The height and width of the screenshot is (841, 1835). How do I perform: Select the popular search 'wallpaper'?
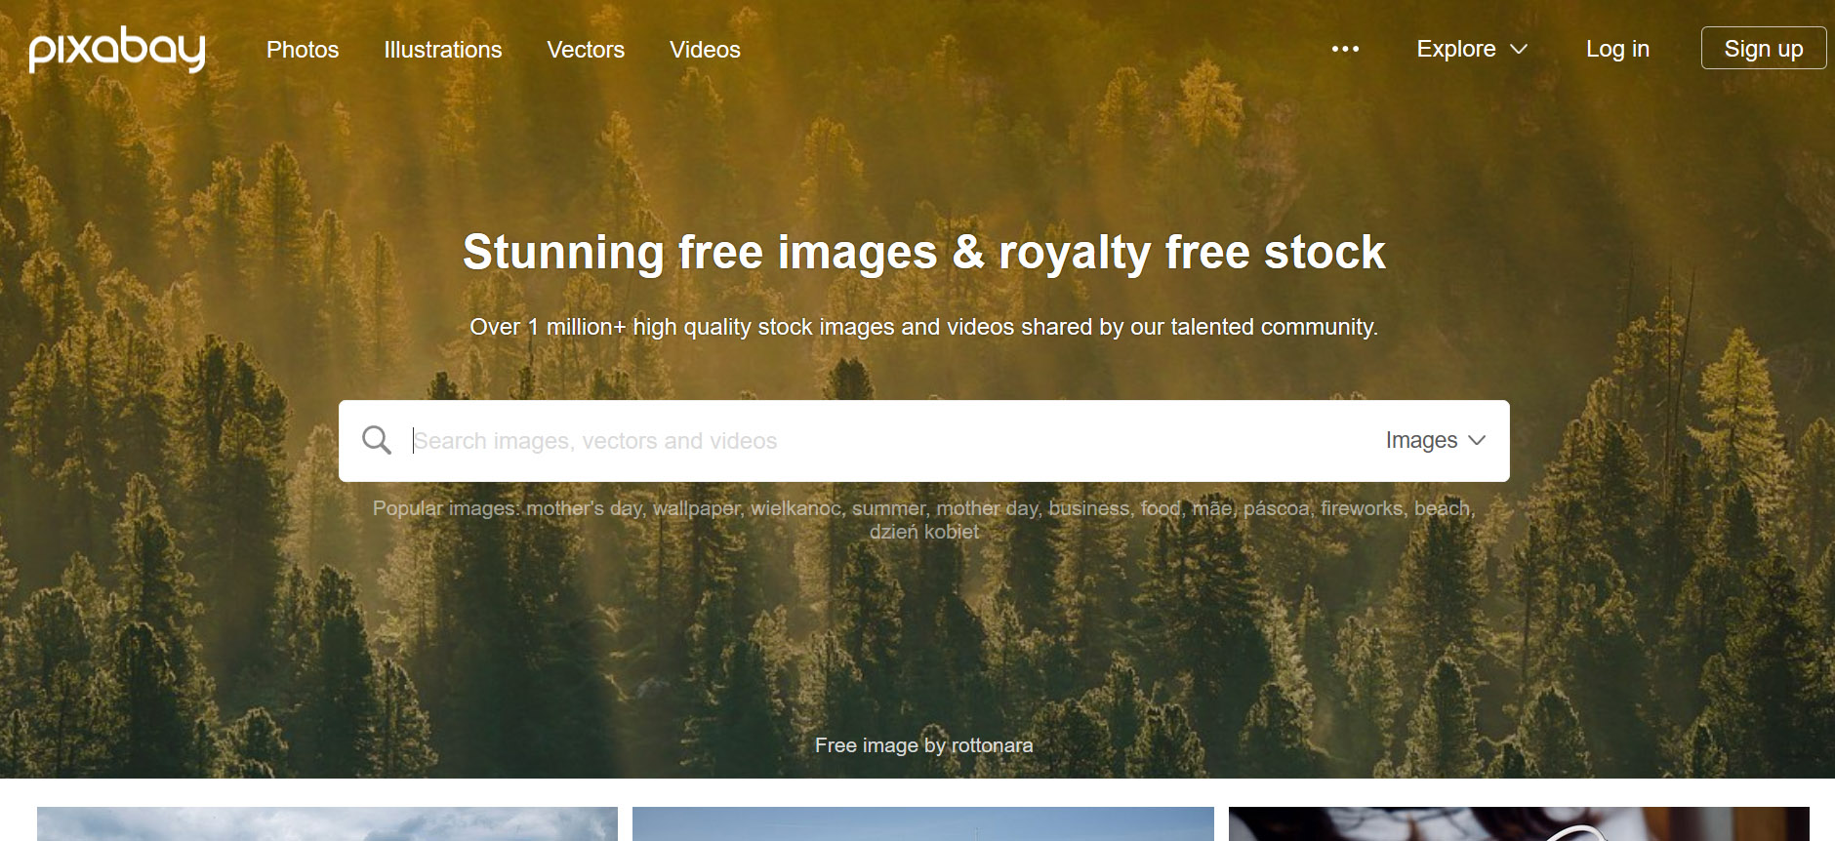[697, 508]
